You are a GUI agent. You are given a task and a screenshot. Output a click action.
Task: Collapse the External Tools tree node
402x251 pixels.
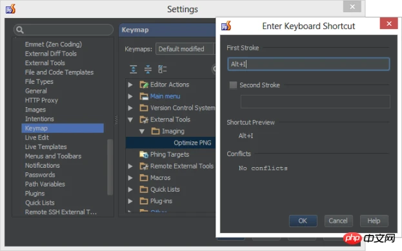[x=130, y=119]
